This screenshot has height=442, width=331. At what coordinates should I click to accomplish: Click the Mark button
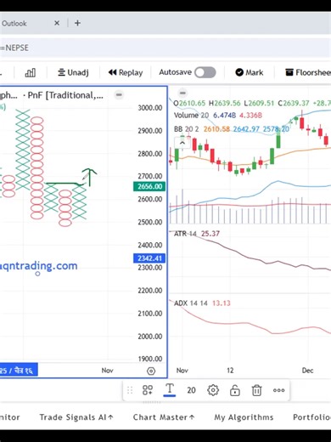(x=250, y=72)
